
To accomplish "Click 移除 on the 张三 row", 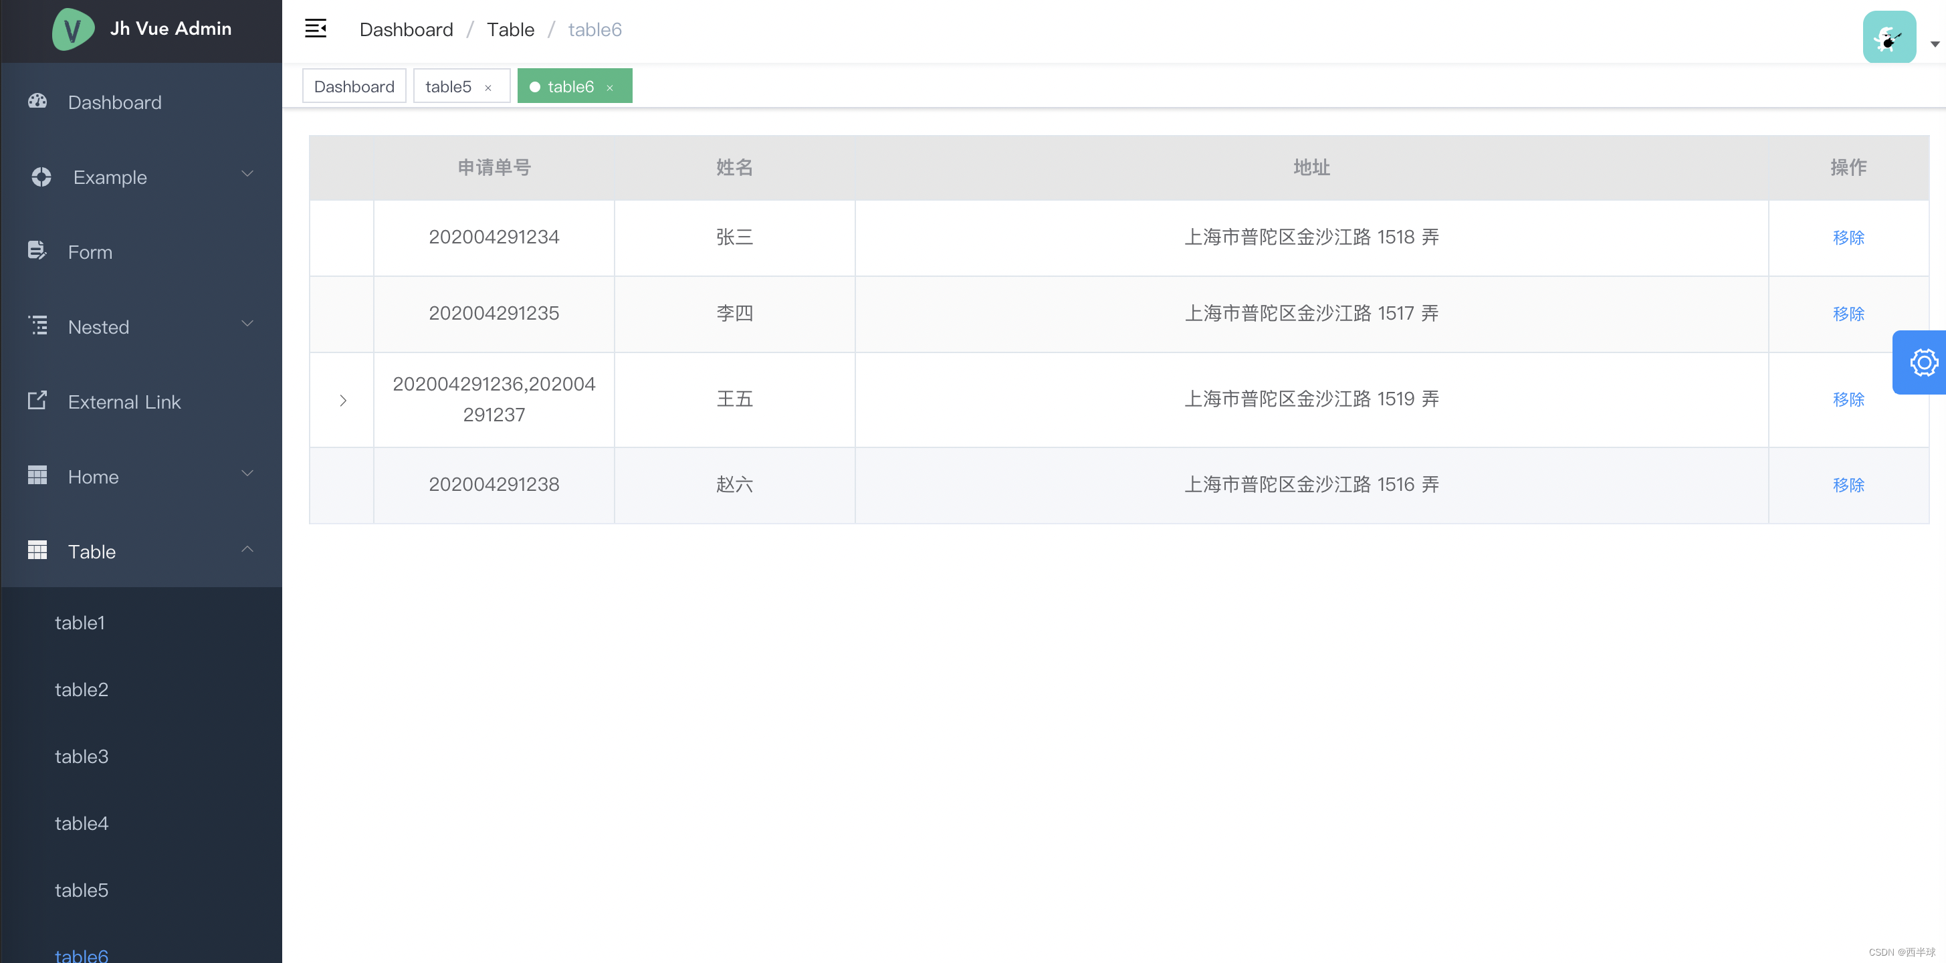I will (x=1848, y=237).
